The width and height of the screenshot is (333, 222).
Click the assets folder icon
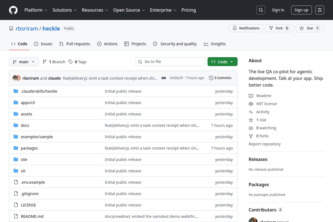[x=16, y=114]
